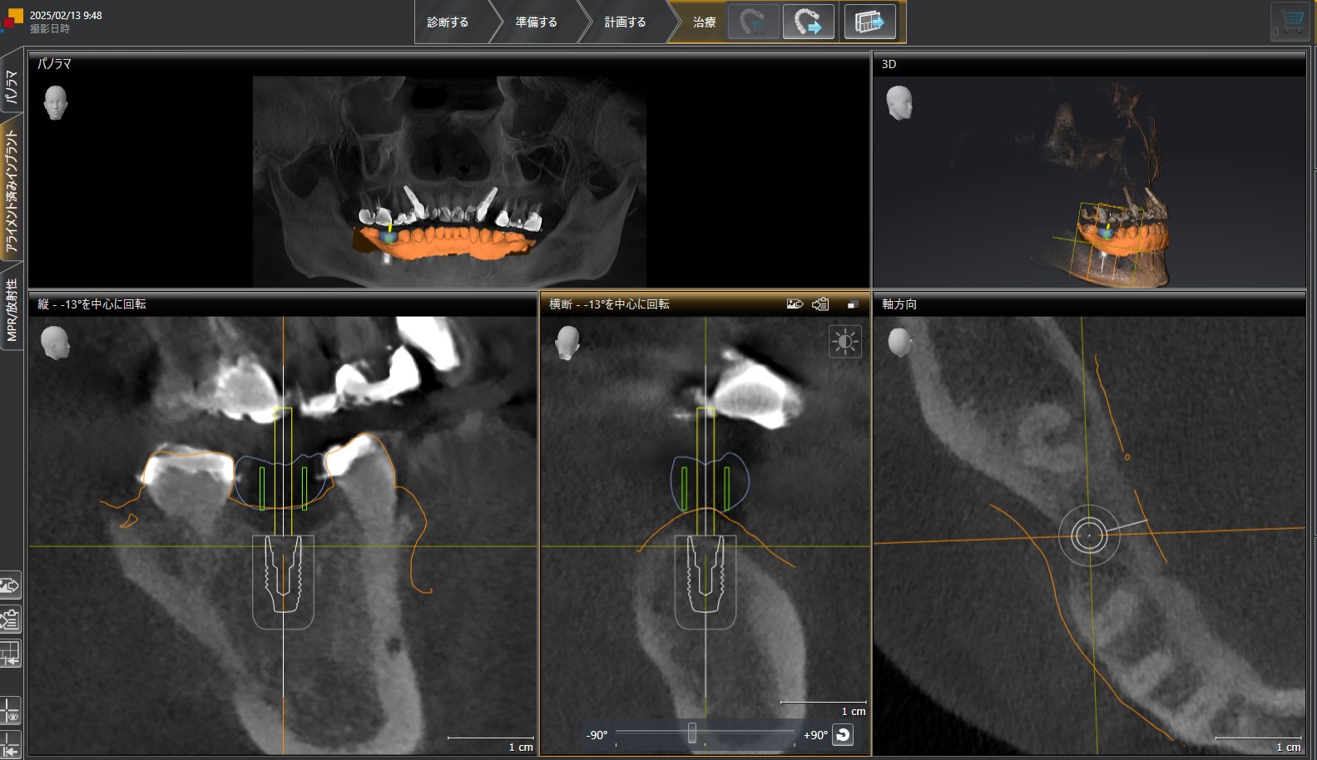Select the 治療 step

pos(704,22)
